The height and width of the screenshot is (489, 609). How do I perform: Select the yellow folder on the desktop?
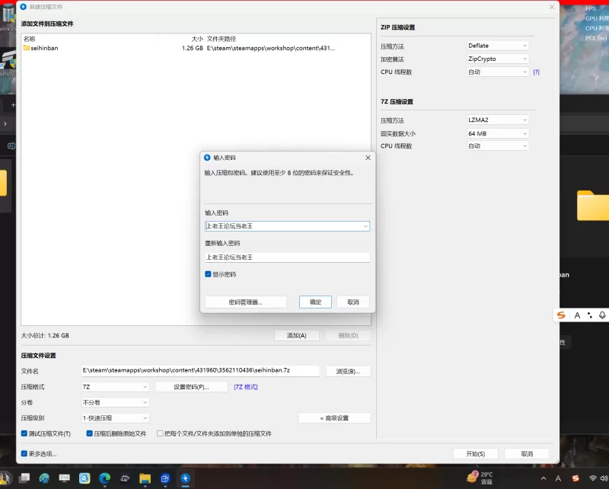(x=592, y=205)
